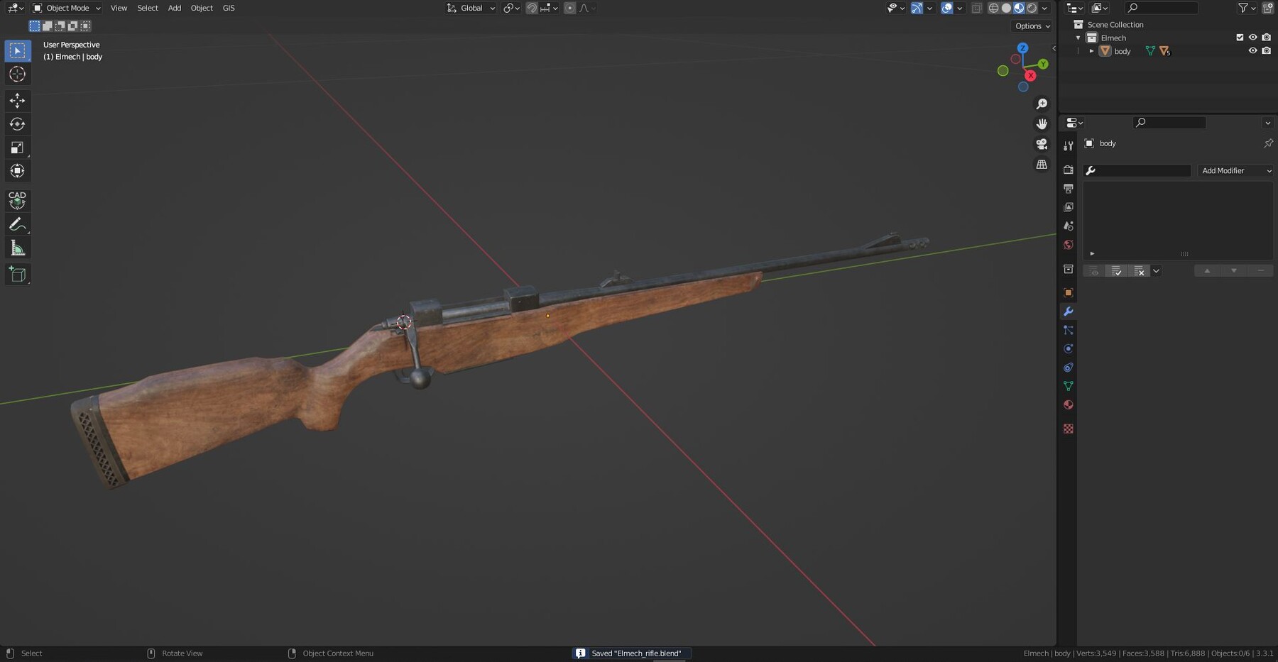Screen dimensions: 1278x662
Task: Open the World Properties tab
Action: (x=1069, y=245)
